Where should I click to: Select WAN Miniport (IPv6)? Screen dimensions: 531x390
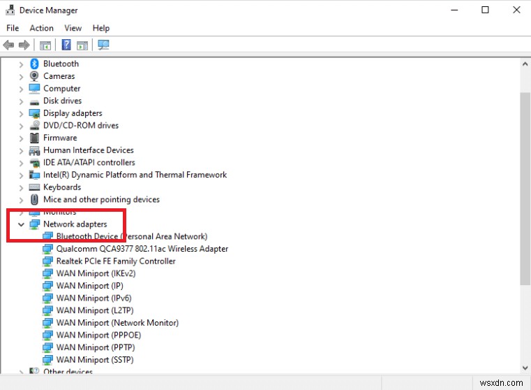94,298
